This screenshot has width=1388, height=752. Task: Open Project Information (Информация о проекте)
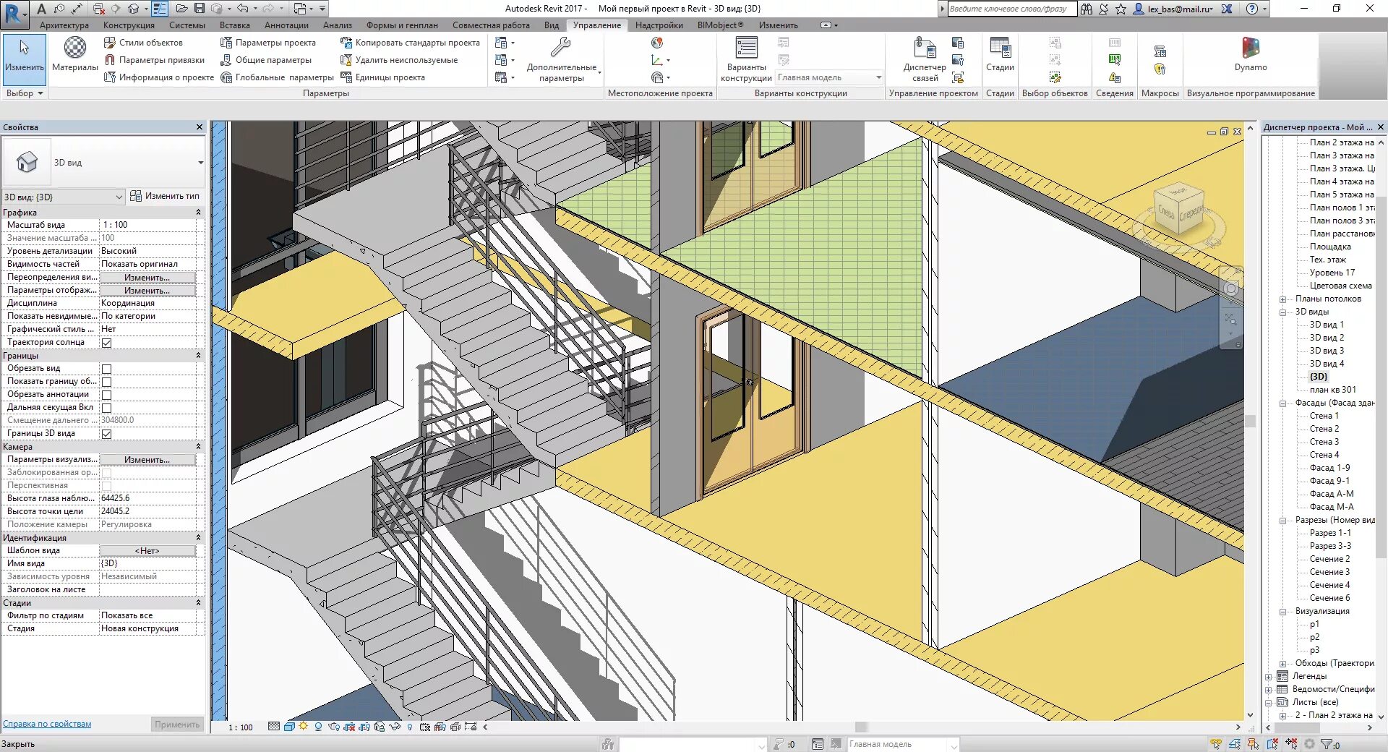pyautogui.click(x=159, y=77)
